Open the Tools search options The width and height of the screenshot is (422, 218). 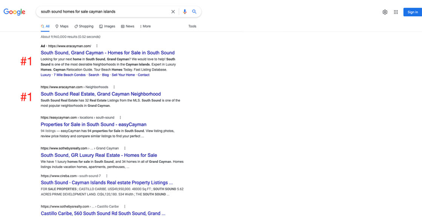[192, 26]
